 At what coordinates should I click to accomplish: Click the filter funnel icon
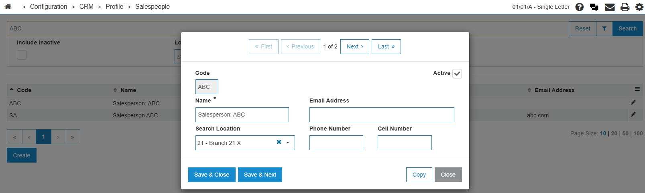pyautogui.click(x=604, y=28)
